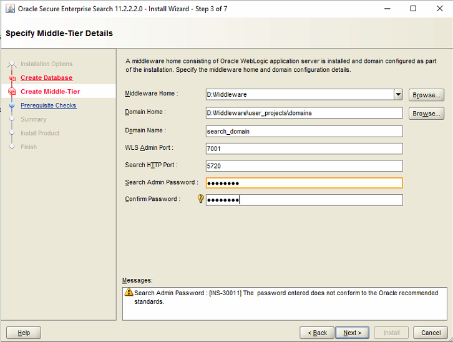
Task: Cancel the installation wizard
Action: pos(431,333)
